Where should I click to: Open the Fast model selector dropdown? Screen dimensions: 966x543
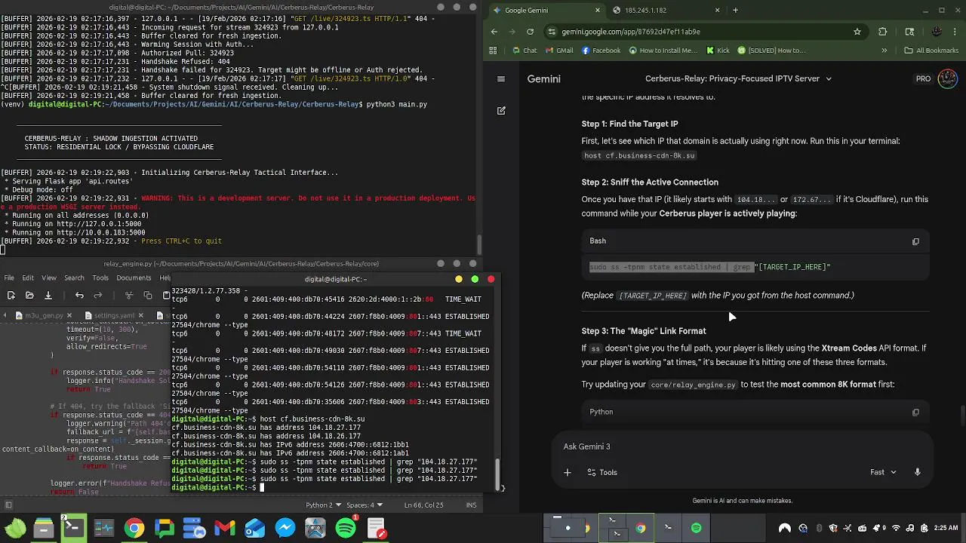click(883, 472)
